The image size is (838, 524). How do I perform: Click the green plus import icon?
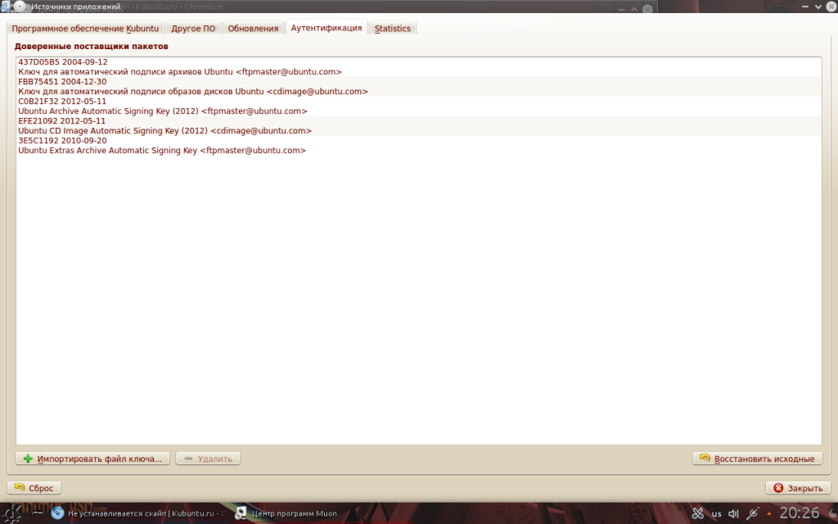point(28,458)
